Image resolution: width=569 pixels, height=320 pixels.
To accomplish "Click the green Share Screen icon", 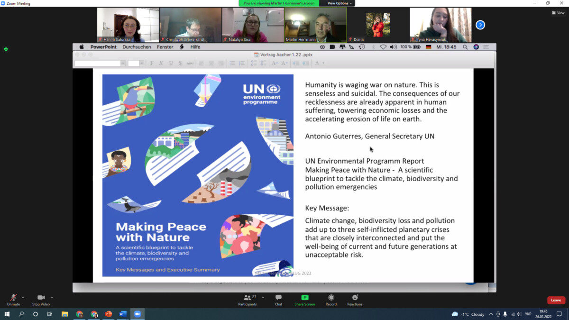I will click(304, 298).
